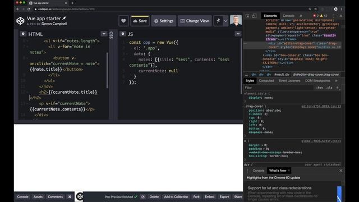The height and width of the screenshot is (202, 359).
Task: Pin this pen with the pin icon
Action: click(x=218, y=21)
